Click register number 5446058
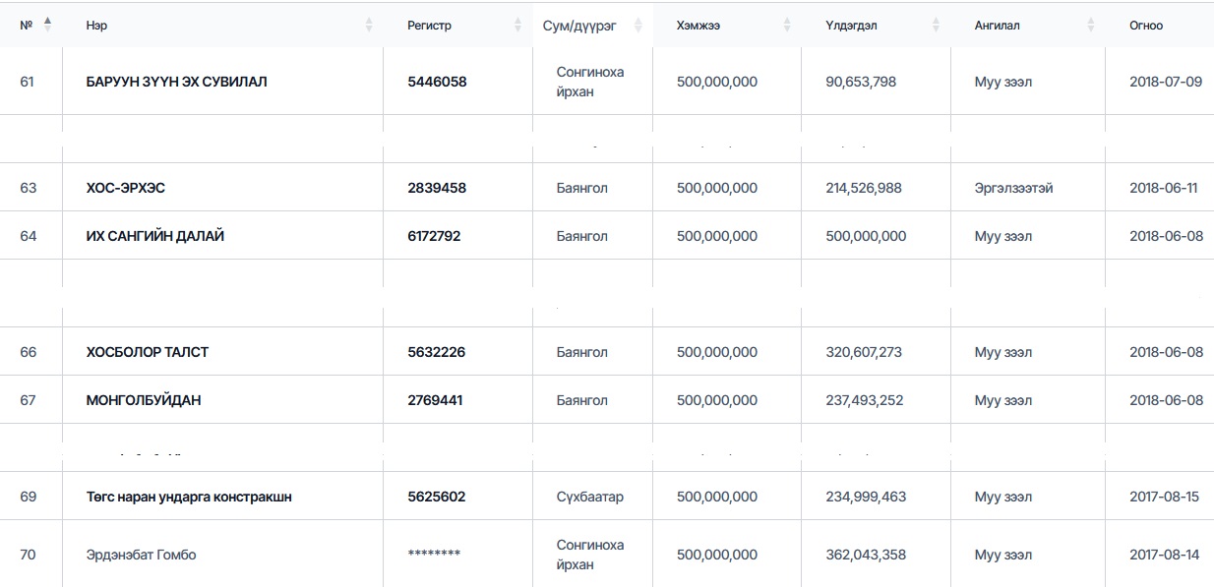Screen dimensions: 1214x587 [x=437, y=82]
